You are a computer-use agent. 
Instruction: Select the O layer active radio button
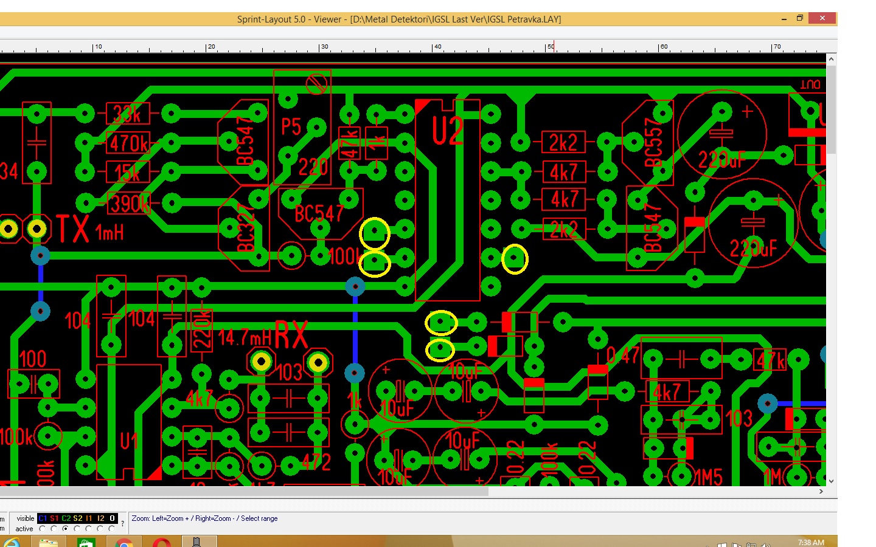[112, 529]
